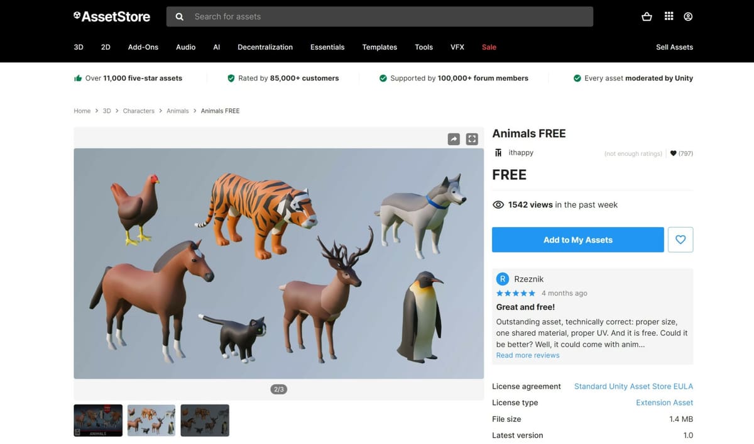Viewport: 754px width, 444px height.
Task: Click the Unity apps grid icon
Action: pyautogui.click(x=669, y=16)
